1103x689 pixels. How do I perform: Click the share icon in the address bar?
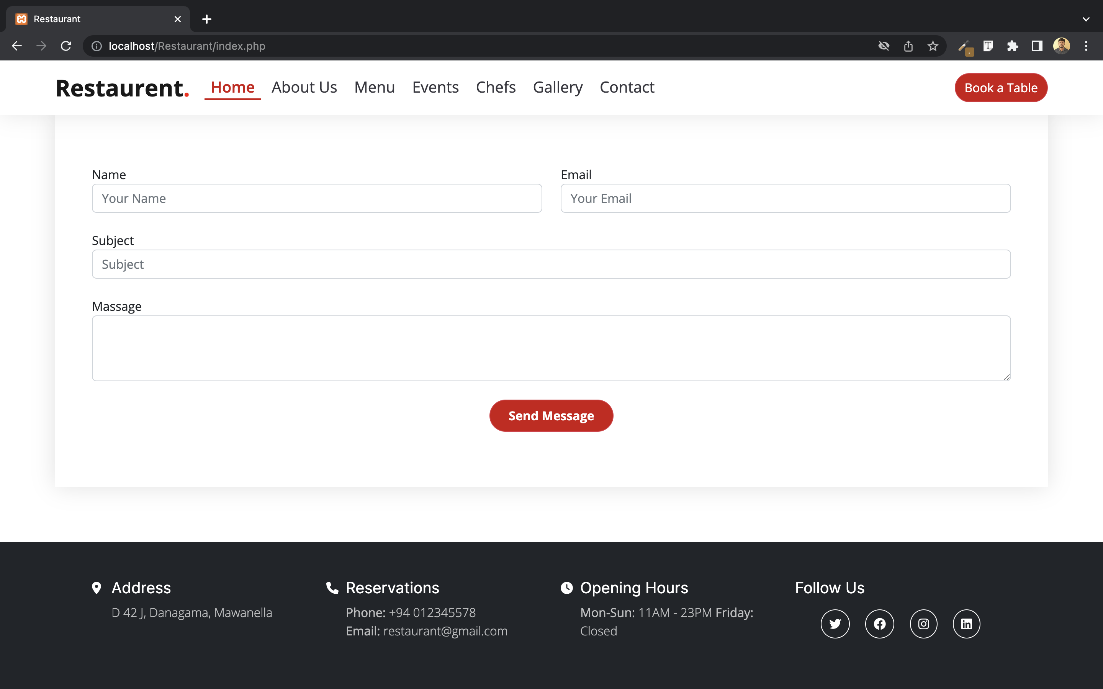coord(908,46)
